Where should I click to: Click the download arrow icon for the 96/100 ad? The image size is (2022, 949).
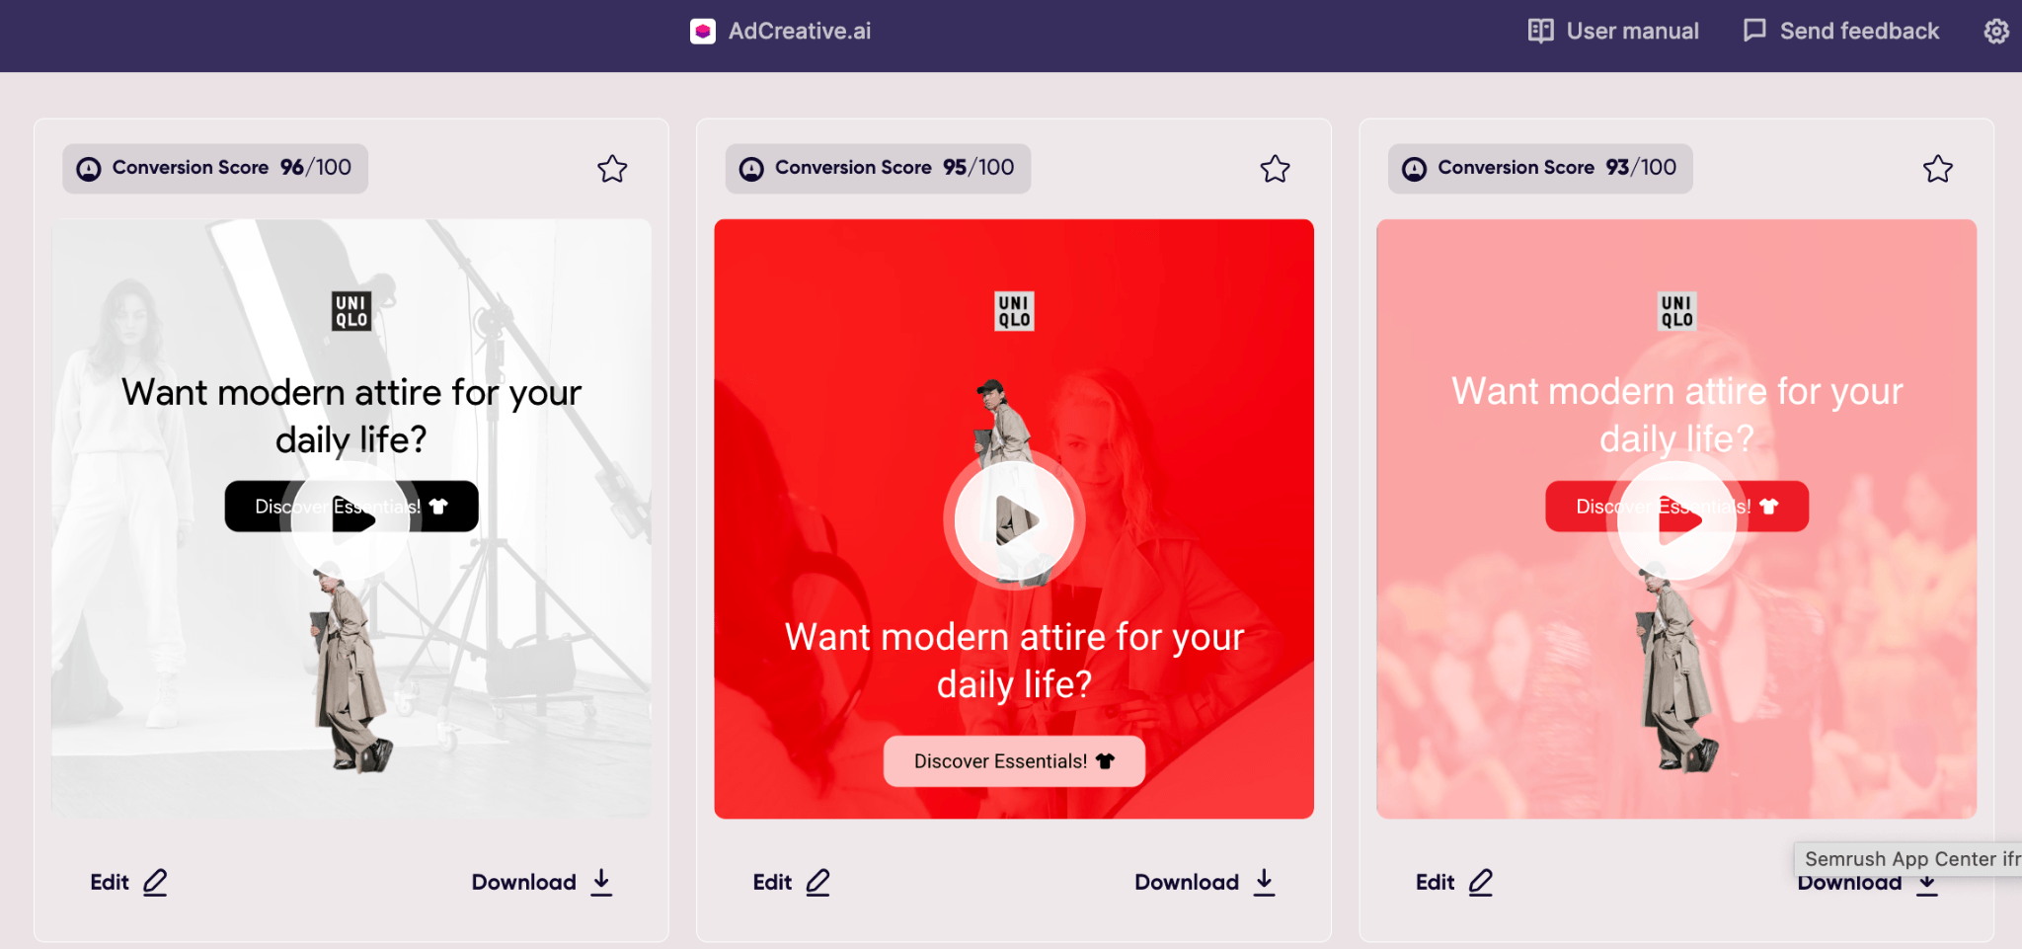point(601,882)
